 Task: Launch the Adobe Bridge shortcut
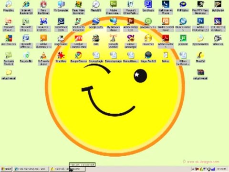(x=131, y=24)
